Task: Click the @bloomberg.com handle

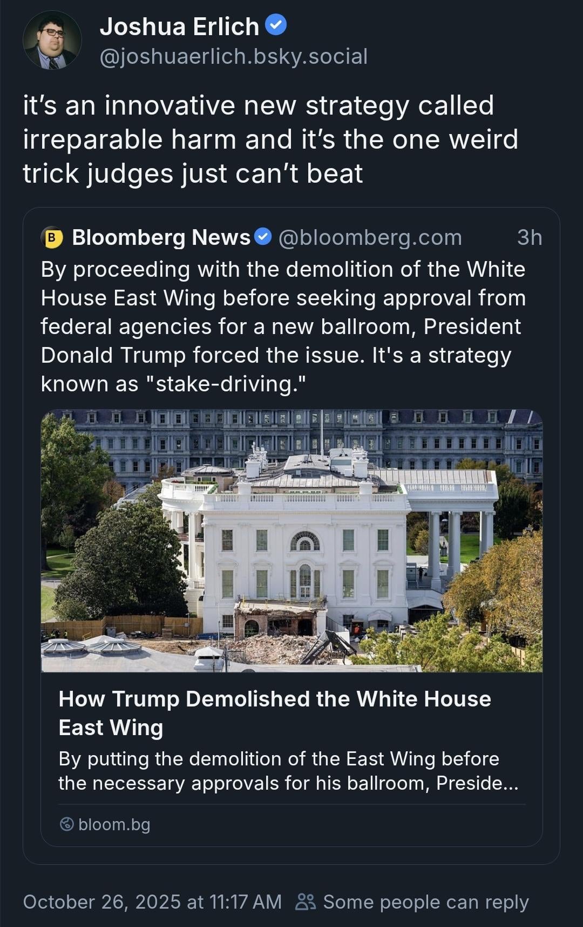Action: [370, 237]
